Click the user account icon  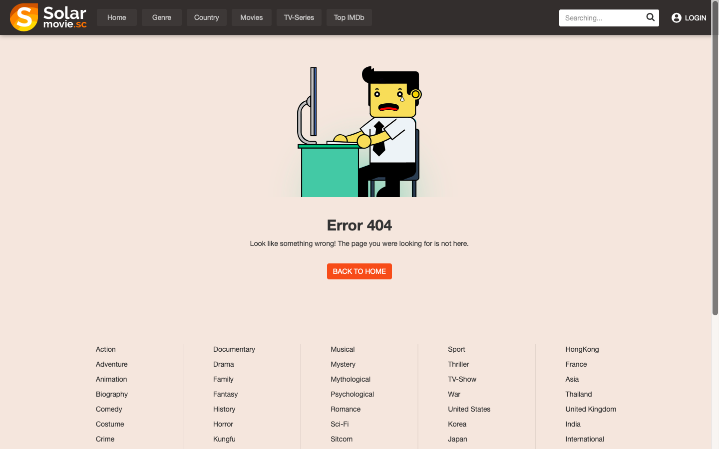pyautogui.click(x=676, y=18)
